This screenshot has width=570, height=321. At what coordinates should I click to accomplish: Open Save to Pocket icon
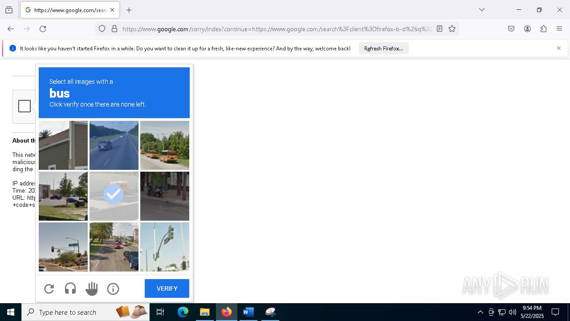point(511,29)
